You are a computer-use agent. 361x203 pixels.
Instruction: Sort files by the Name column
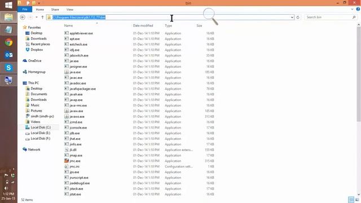[x=68, y=25]
